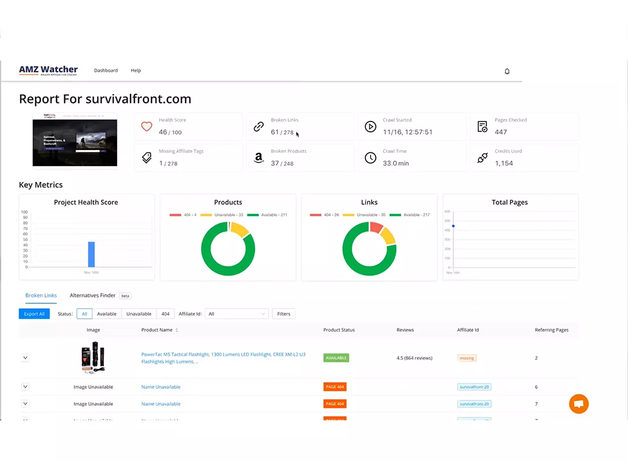Click the yellow segment of Links donut

point(388,236)
